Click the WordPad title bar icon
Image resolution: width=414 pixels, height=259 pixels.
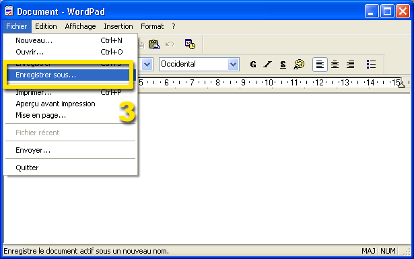9,11
